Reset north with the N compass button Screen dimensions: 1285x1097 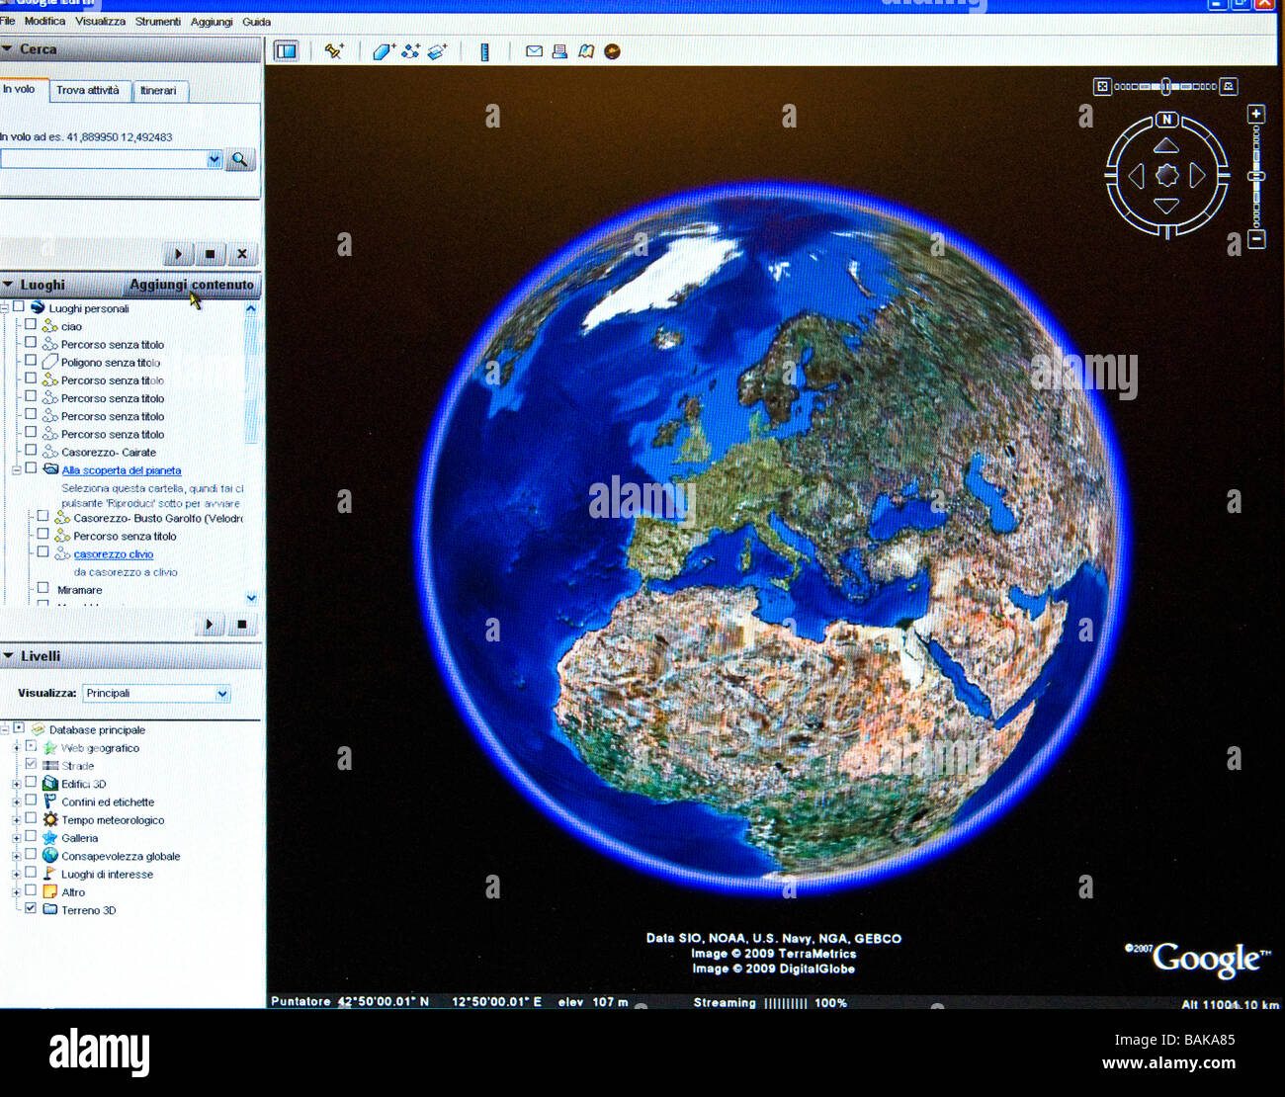pyautogui.click(x=1167, y=120)
